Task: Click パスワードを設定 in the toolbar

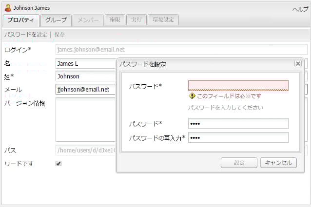Action: (x=25, y=35)
